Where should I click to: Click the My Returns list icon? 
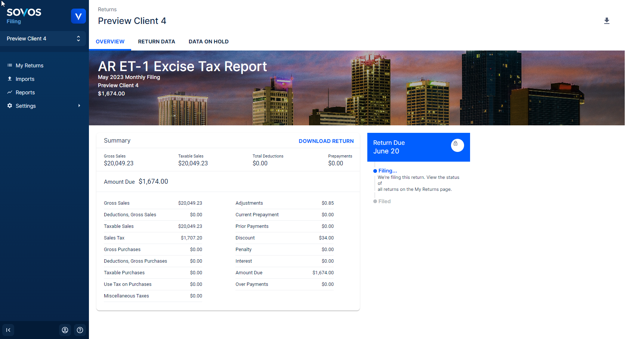click(x=10, y=65)
